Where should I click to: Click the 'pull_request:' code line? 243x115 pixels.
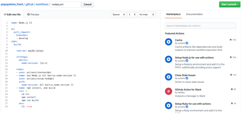(22, 32)
